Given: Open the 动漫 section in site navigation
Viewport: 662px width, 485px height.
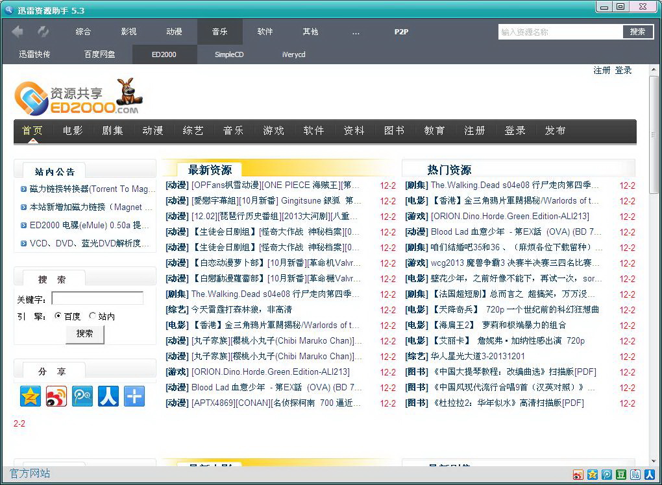Looking at the screenshot, I should (x=153, y=130).
